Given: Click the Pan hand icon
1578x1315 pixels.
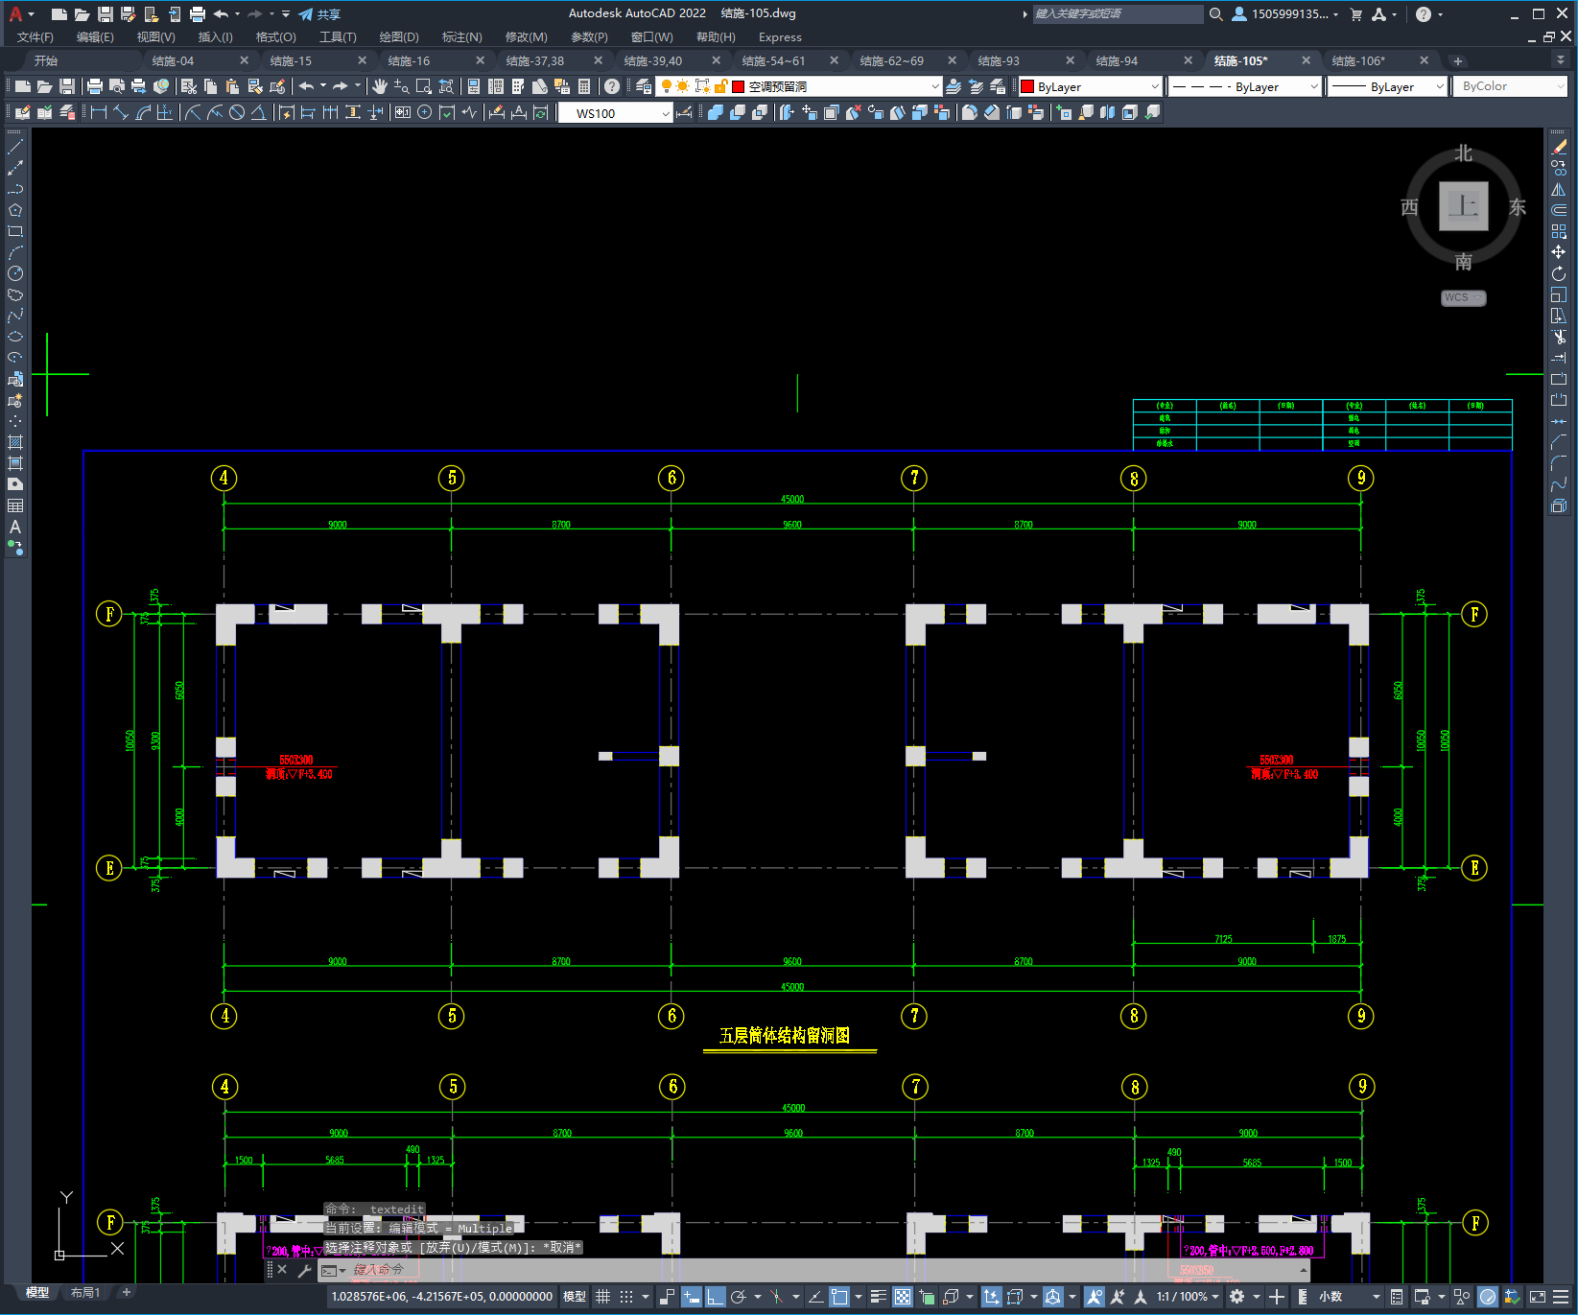Looking at the screenshot, I should point(380,86).
